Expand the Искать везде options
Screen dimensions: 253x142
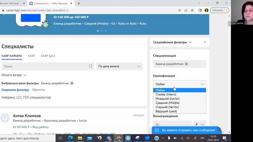[14, 75]
